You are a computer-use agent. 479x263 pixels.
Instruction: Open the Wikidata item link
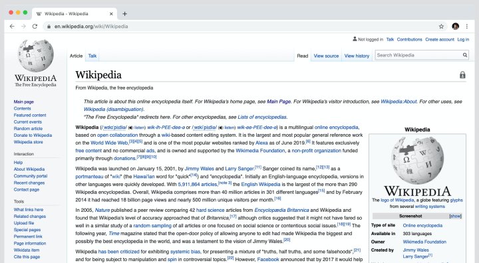pyautogui.click(x=27, y=250)
